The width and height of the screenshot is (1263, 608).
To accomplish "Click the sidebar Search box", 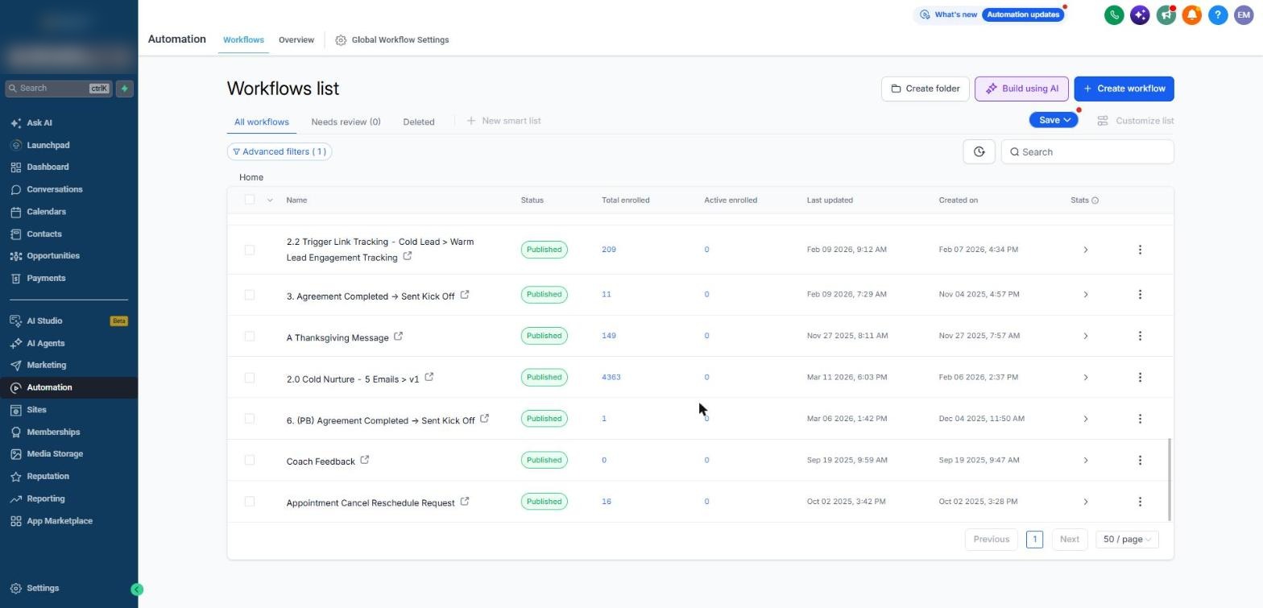I will (x=58, y=89).
